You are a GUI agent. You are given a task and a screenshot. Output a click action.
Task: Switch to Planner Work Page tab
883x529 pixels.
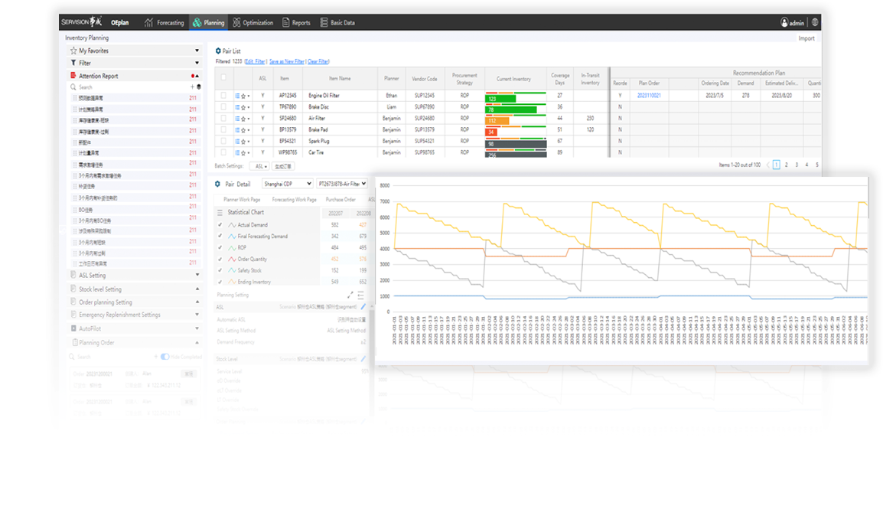click(x=242, y=200)
